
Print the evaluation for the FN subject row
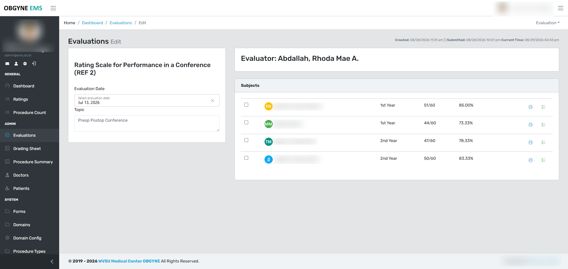click(530, 107)
